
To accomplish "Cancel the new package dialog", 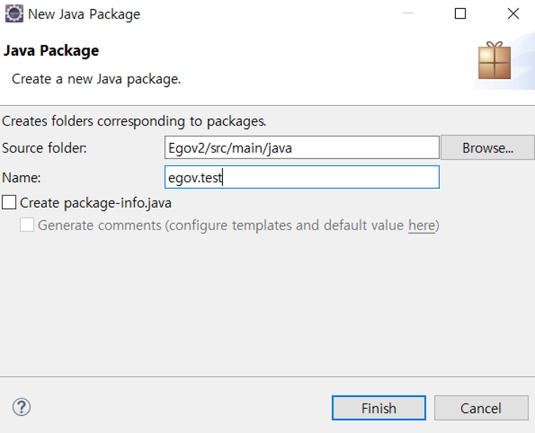I will pos(481,408).
